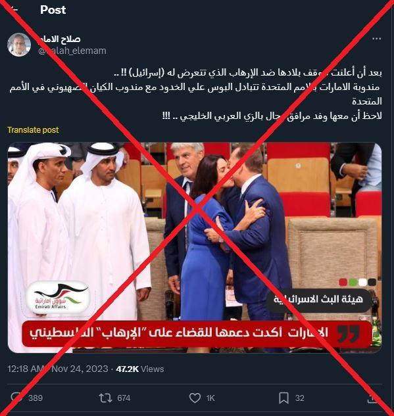Click the Translate post link
The image size is (394, 416).
click(x=33, y=129)
